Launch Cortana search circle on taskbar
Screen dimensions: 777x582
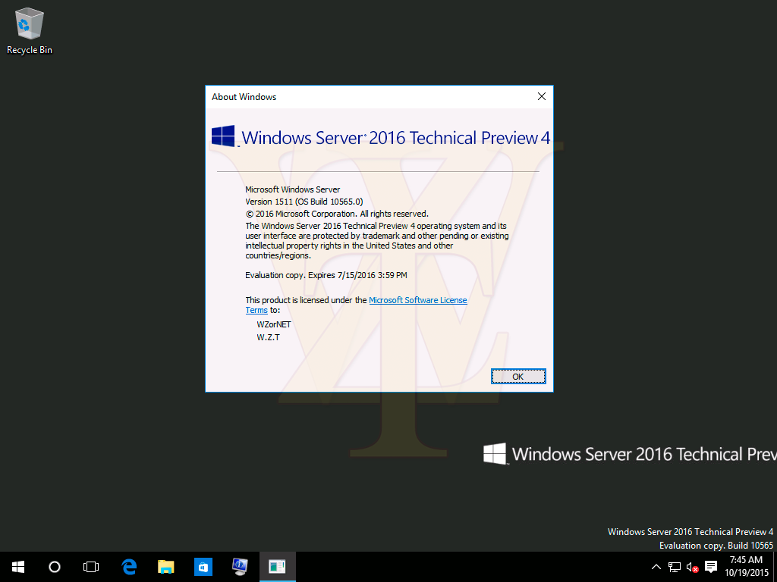[55, 567]
